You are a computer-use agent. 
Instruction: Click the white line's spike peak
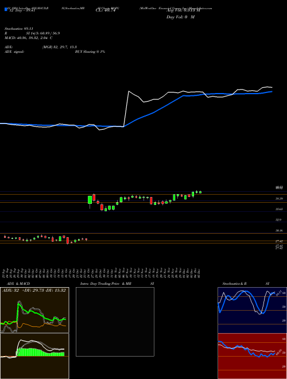click(129, 91)
